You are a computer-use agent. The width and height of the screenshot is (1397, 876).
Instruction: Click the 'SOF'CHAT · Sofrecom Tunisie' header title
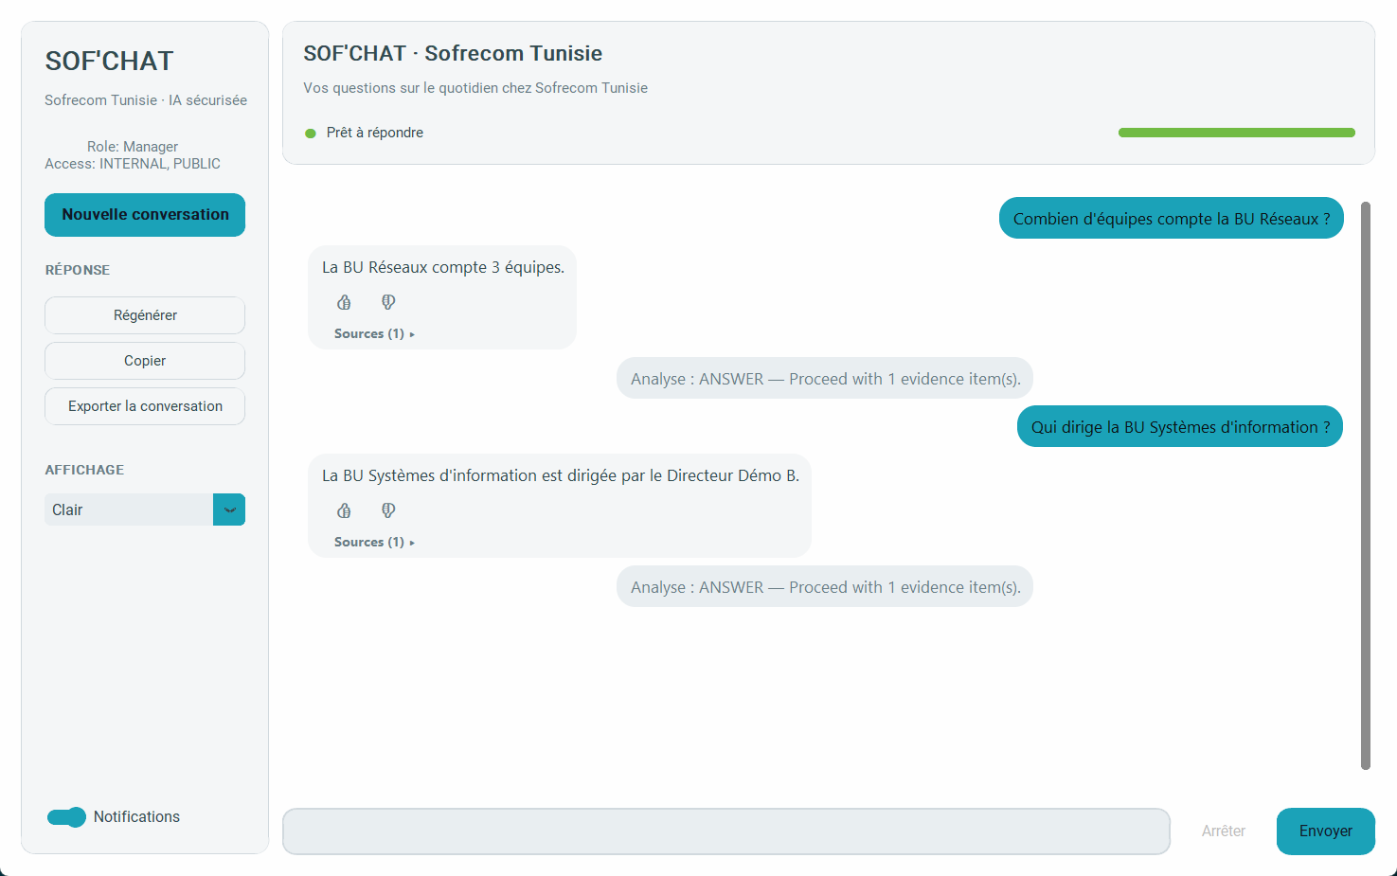453,53
